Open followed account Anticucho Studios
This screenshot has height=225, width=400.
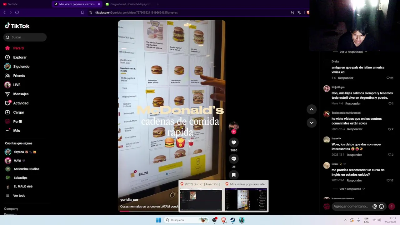point(22,169)
